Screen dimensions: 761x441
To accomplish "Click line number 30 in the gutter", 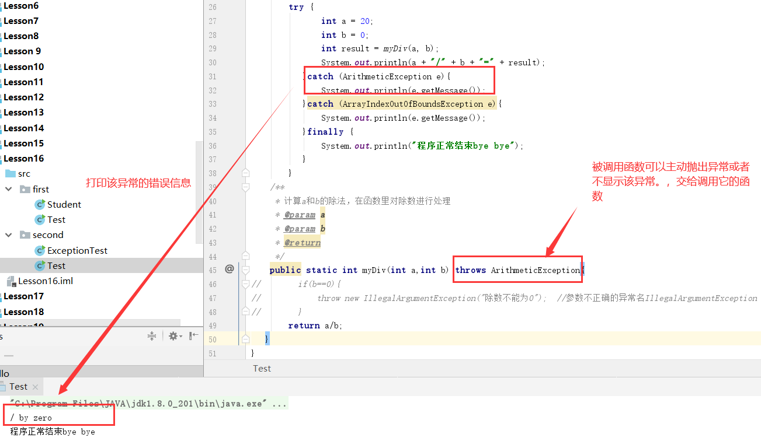I will [212, 62].
